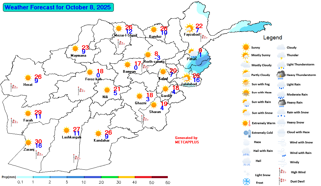
Task: Click the sunny icon next to Kandahar
Action: click(98, 134)
